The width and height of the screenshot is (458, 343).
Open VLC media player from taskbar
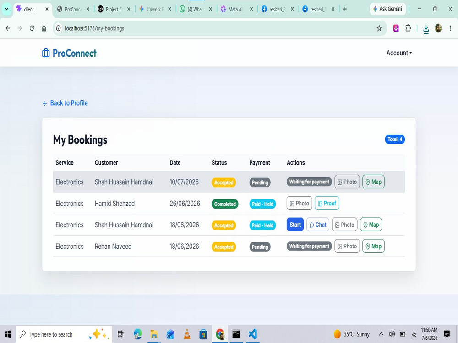tap(187, 334)
